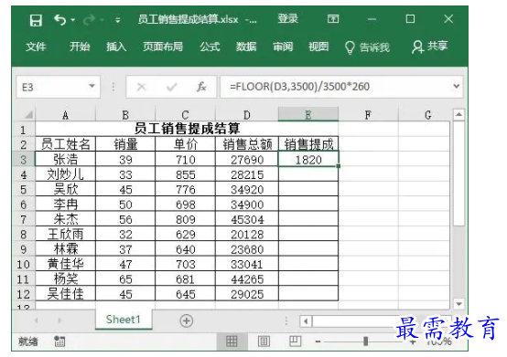Expand the formula bar chevron

click(457, 86)
